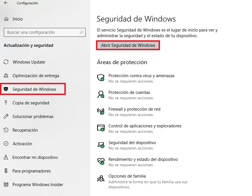Screen dimensions: 252x196
Task: Focus the Buscar una configuración field
Action: (x=45, y=32)
